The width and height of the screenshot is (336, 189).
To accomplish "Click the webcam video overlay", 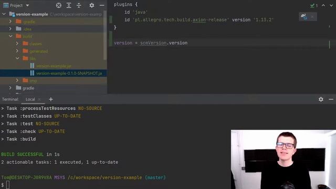I will click(283, 159).
